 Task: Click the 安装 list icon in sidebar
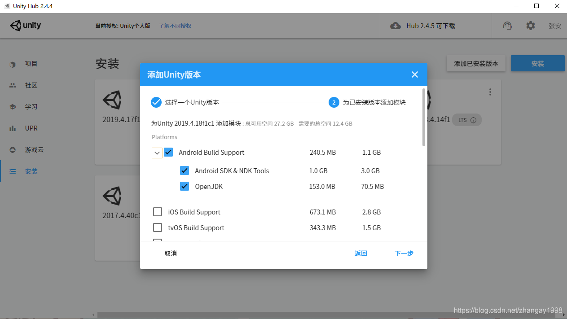tap(13, 171)
